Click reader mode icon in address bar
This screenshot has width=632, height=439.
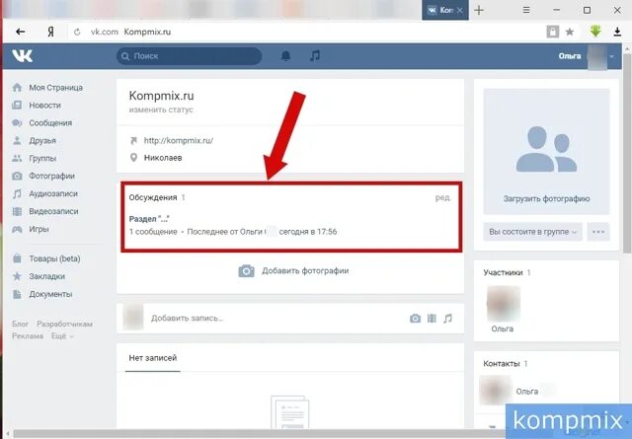[x=553, y=32]
